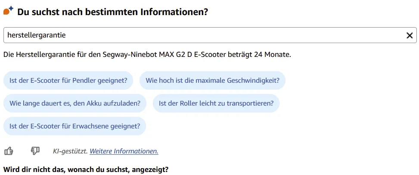Viewport: 419px width, 175px height.
Task: Clear the search field with the X
Action: [410, 35]
